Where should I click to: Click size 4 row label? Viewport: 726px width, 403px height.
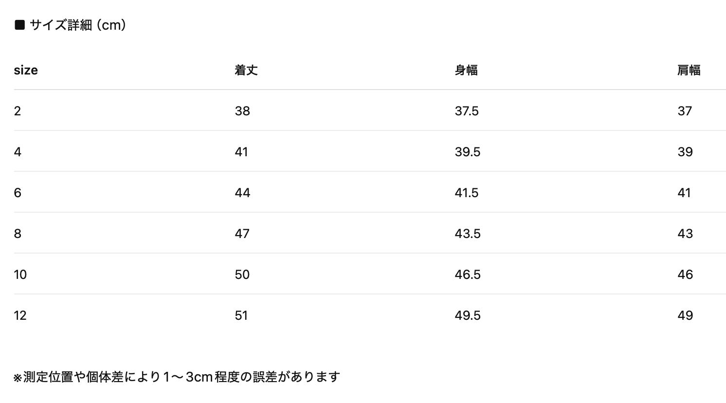[18, 152]
